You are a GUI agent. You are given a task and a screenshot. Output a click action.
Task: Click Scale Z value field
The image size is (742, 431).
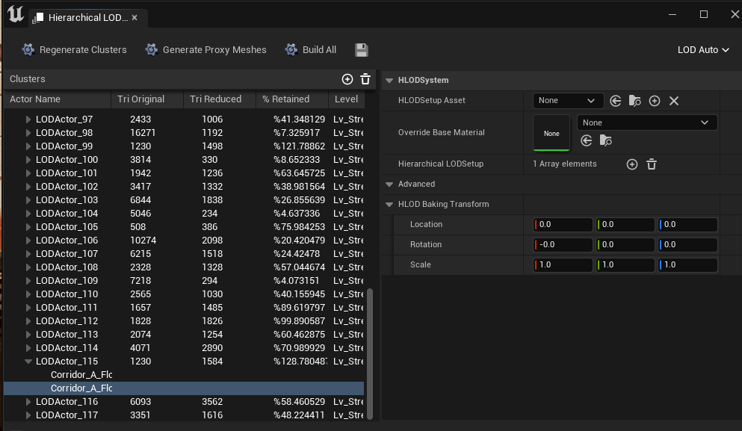[687, 264]
